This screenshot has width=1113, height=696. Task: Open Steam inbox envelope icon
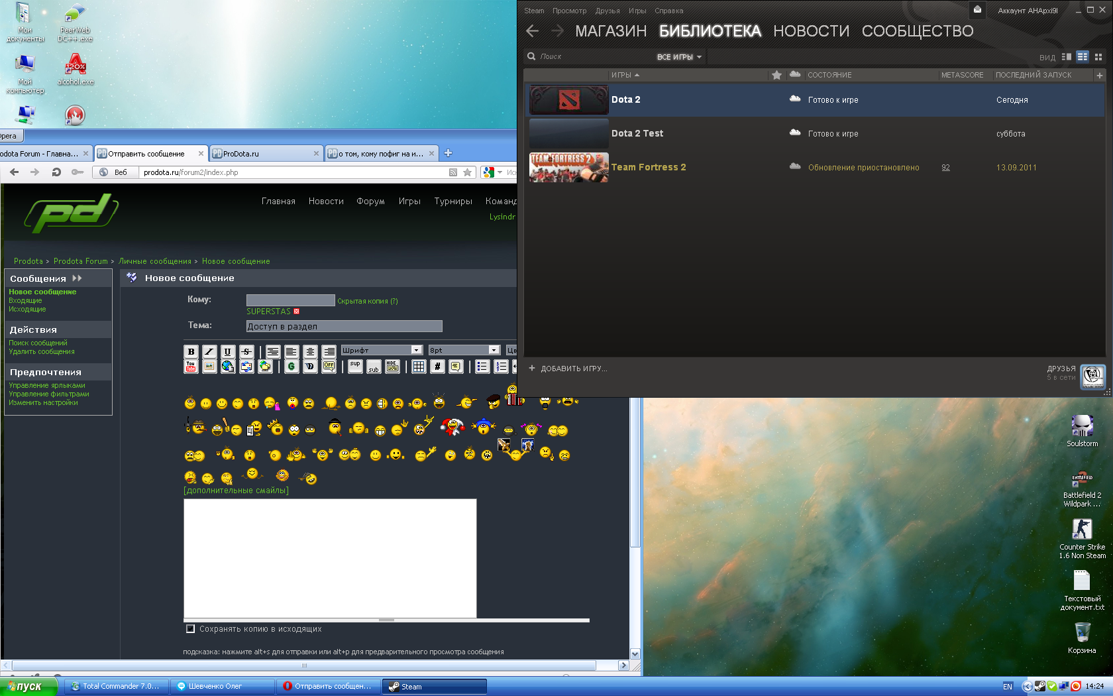[978, 9]
